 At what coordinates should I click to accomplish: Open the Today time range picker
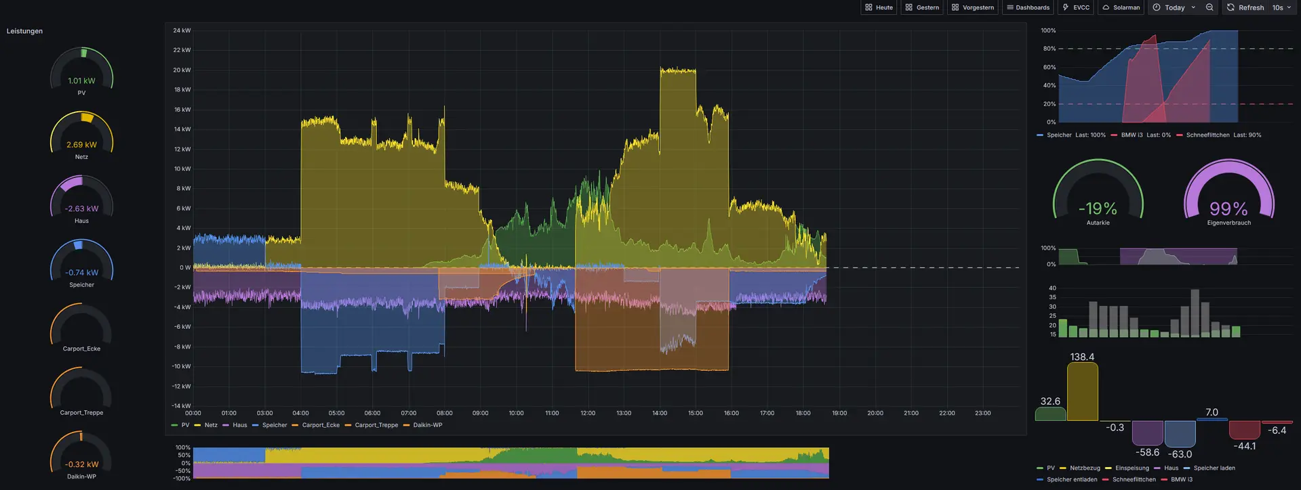(x=1174, y=7)
